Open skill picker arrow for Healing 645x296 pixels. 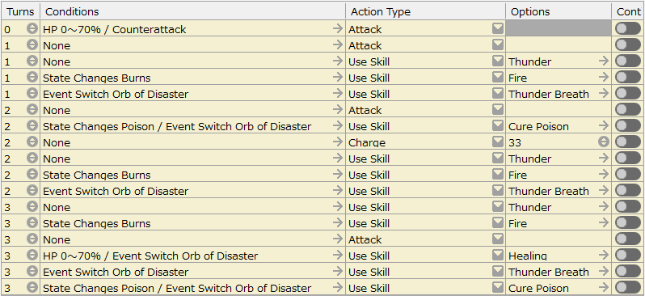pyautogui.click(x=604, y=256)
